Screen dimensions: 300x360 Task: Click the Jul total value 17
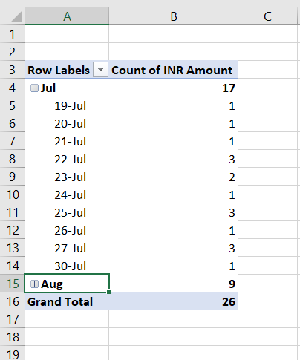(x=174, y=88)
